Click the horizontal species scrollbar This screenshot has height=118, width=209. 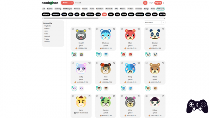(x=71, y=18)
